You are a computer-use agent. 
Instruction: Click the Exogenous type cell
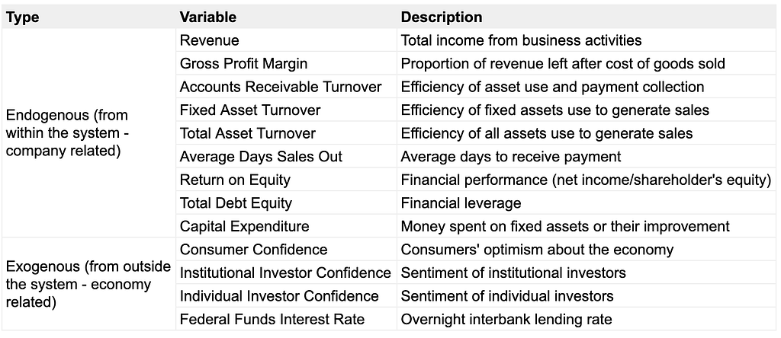(88, 284)
